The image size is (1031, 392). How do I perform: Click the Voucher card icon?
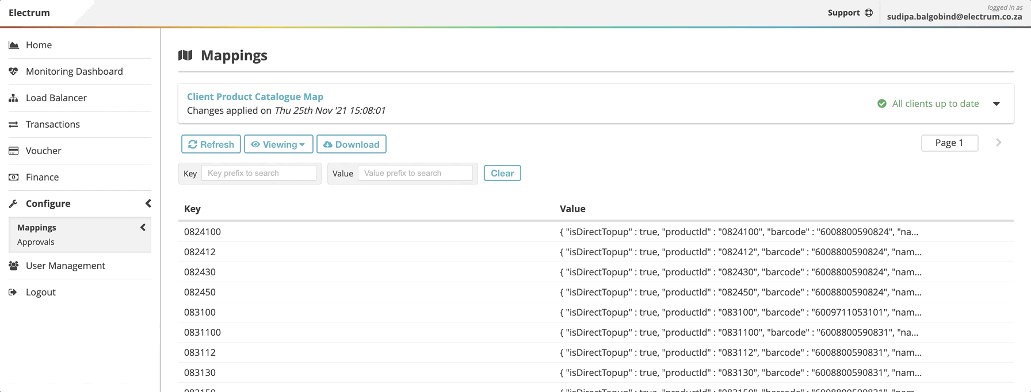tap(14, 151)
